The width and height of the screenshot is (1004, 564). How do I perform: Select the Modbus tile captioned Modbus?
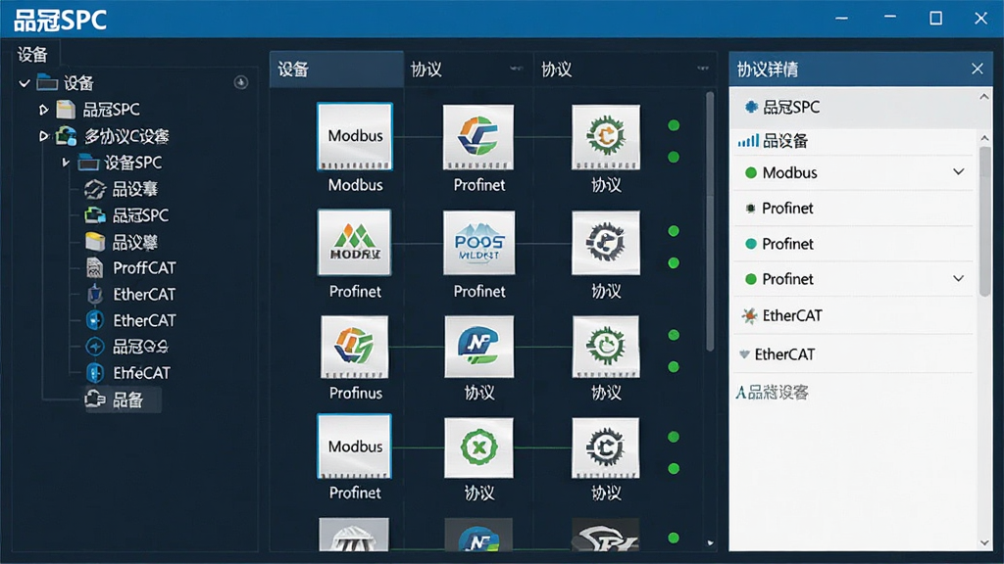(355, 136)
